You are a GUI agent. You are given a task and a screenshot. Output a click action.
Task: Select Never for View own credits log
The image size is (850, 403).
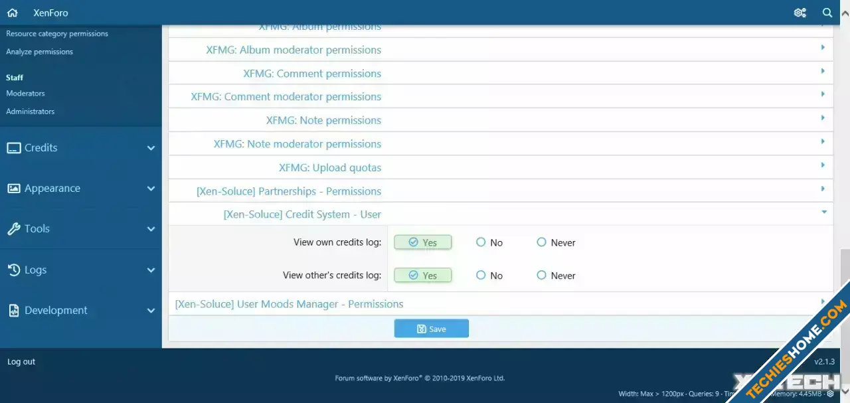point(556,242)
